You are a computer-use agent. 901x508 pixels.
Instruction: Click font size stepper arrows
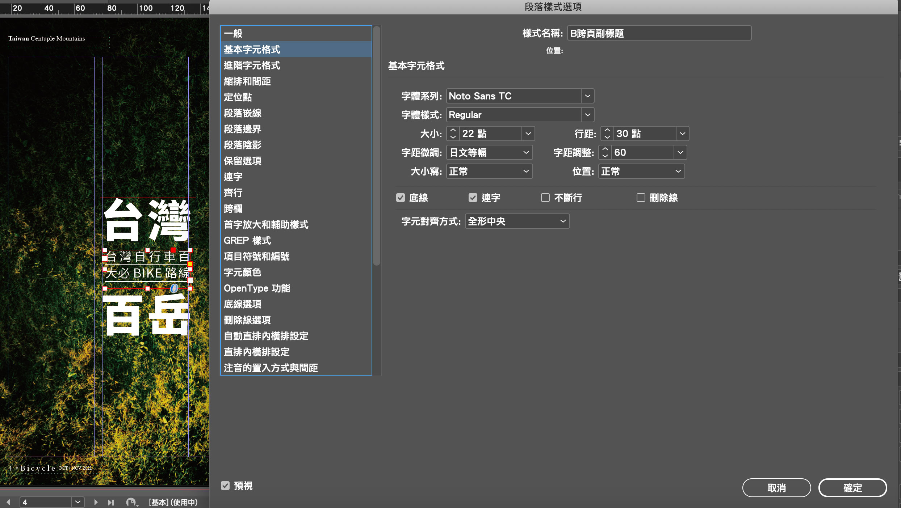click(x=453, y=134)
